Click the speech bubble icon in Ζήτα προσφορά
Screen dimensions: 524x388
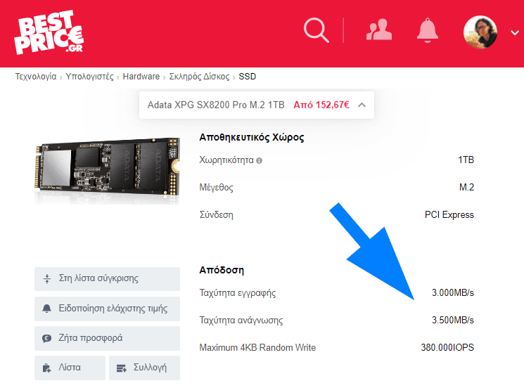pos(47,339)
